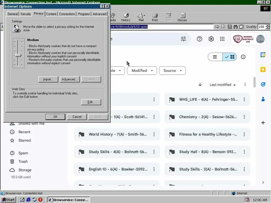The width and height of the screenshot is (271, 203).
Task: Open Spam in Drive sidebar
Action: 23,153
